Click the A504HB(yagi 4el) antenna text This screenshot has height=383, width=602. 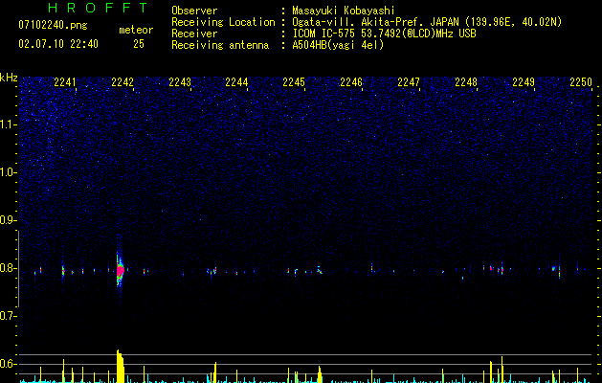click(x=338, y=45)
